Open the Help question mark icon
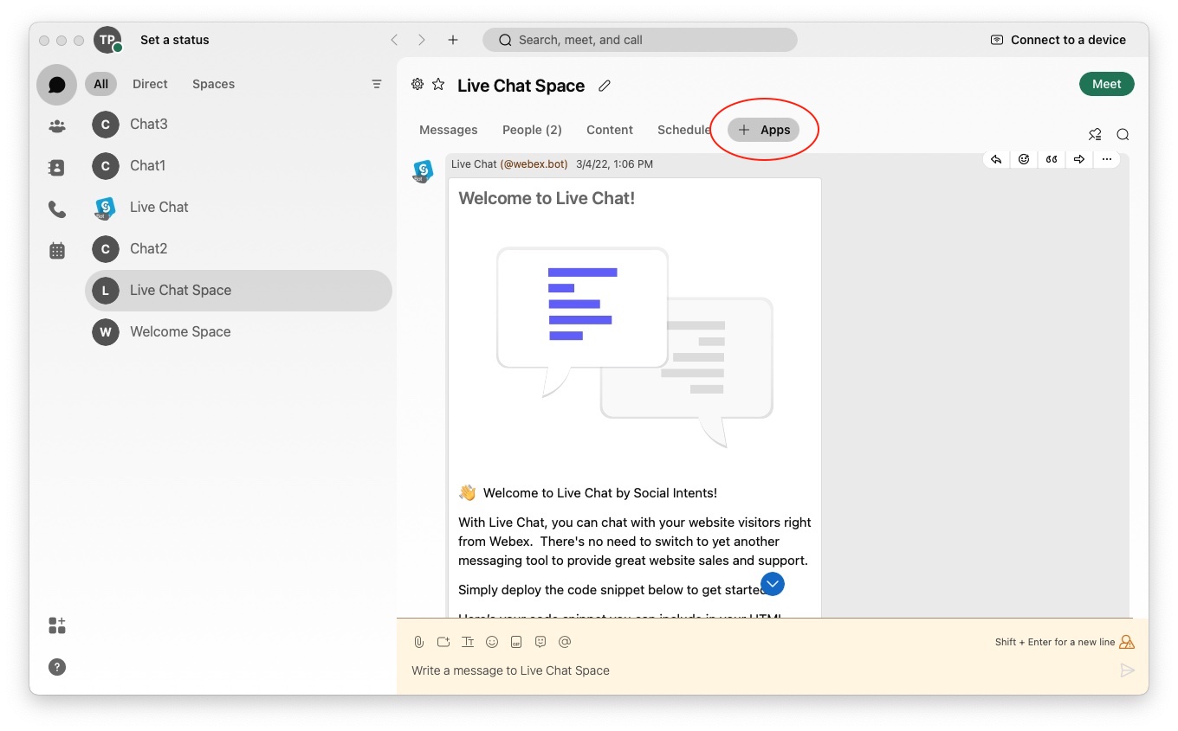 [57, 667]
